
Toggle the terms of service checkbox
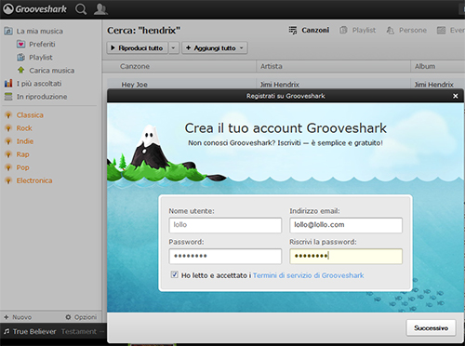coord(175,274)
